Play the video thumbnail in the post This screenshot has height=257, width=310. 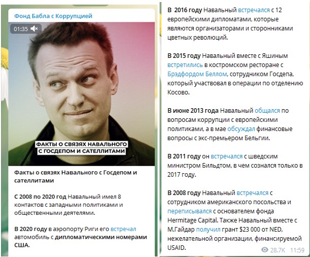[x=81, y=94]
